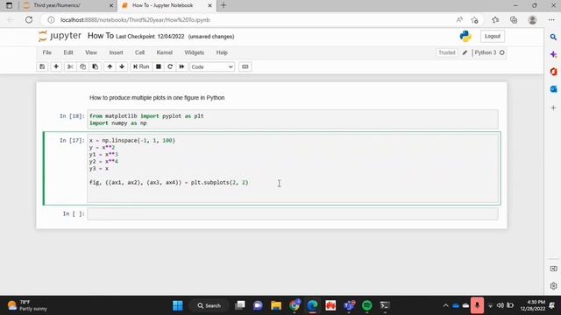Restart kernel and run all icon

(x=181, y=66)
